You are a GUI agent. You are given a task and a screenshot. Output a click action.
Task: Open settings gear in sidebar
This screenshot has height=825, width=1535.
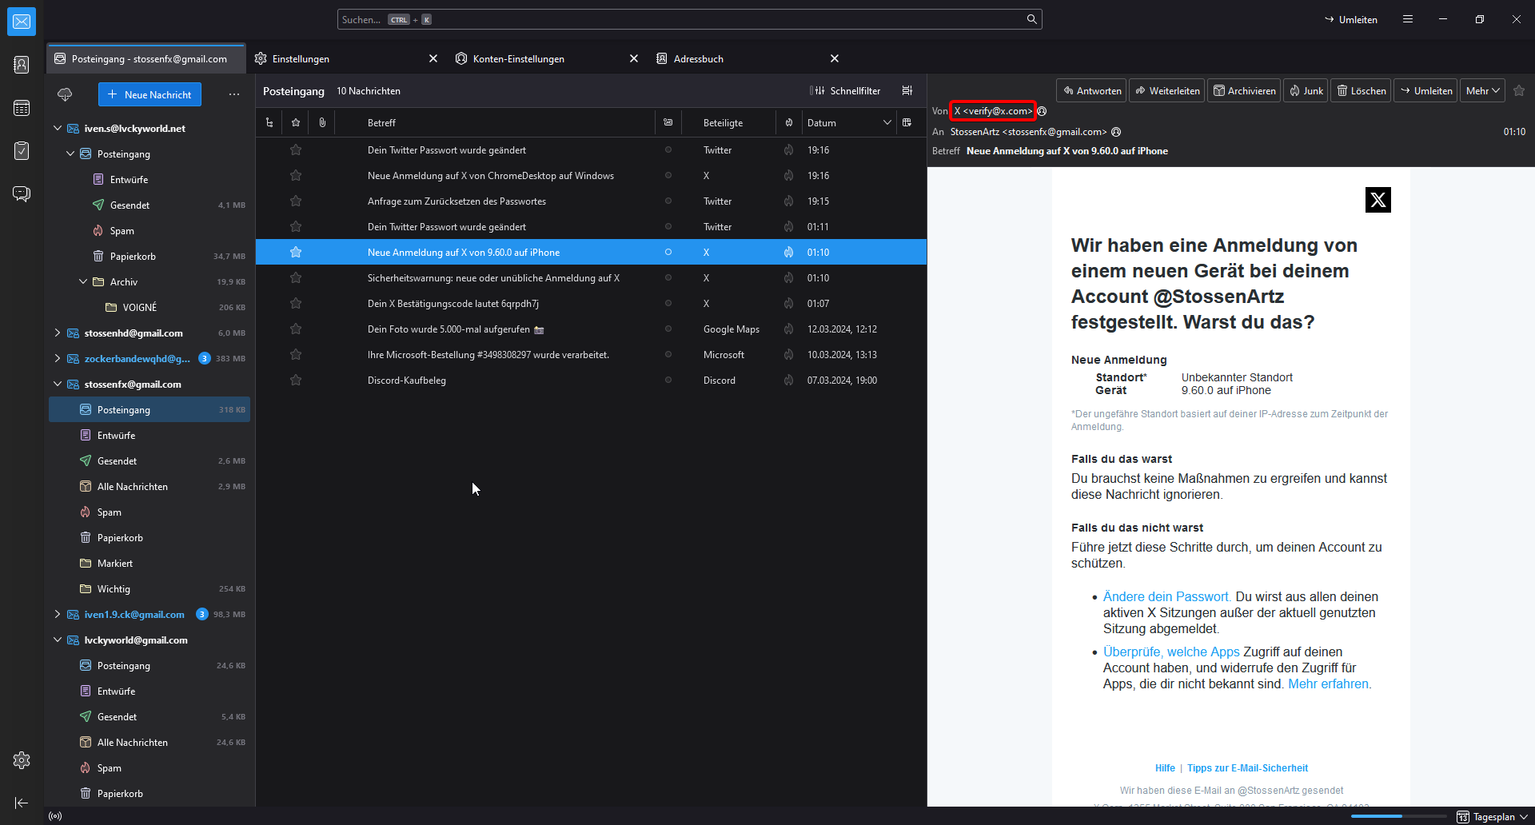click(22, 760)
